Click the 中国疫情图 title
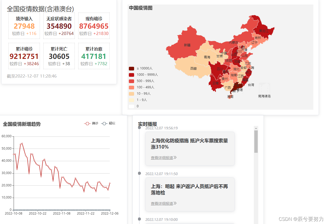This screenshot has width=327, height=224. tap(141, 8)
